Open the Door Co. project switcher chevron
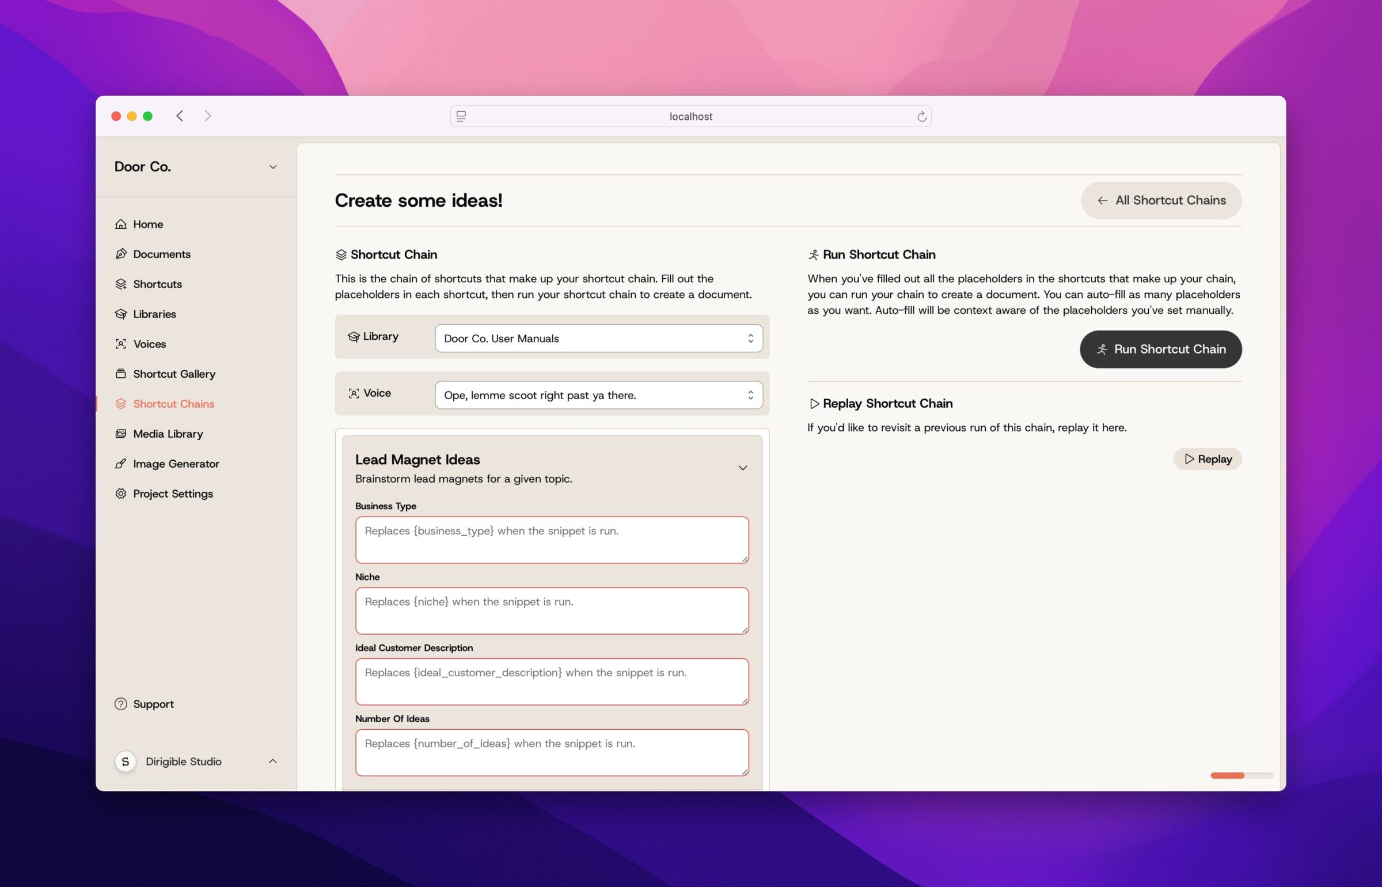 (x=273, y=167)
